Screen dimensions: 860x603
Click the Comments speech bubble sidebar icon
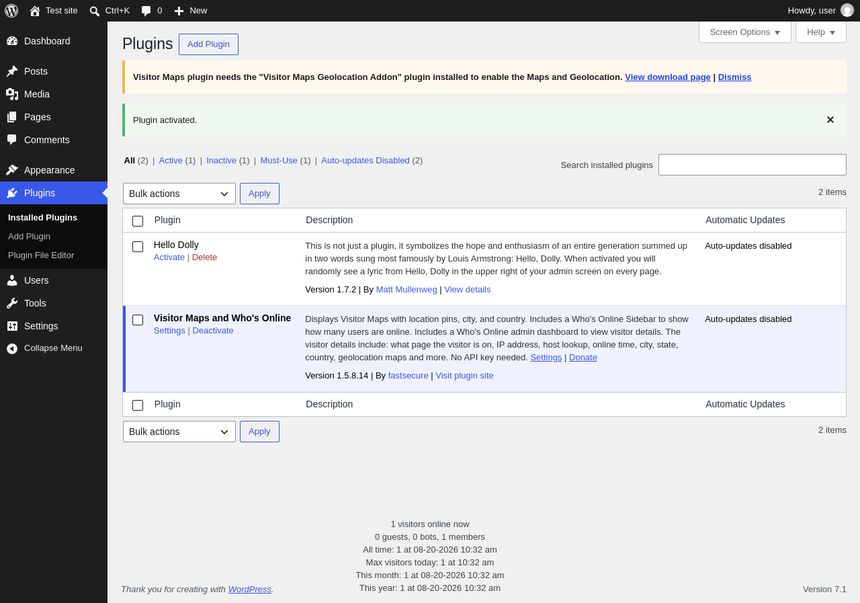(x=12, y=140)
